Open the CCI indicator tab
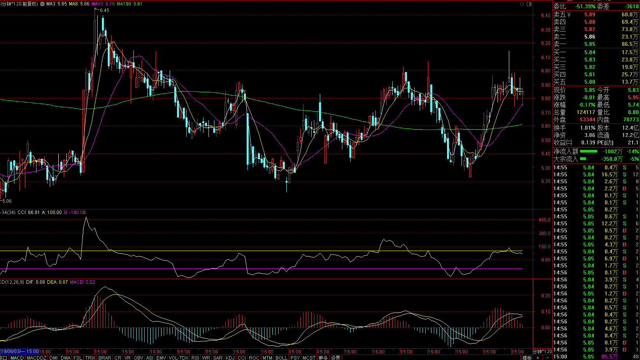The width and height of the screenshot is (640, 360). [242, 358]
